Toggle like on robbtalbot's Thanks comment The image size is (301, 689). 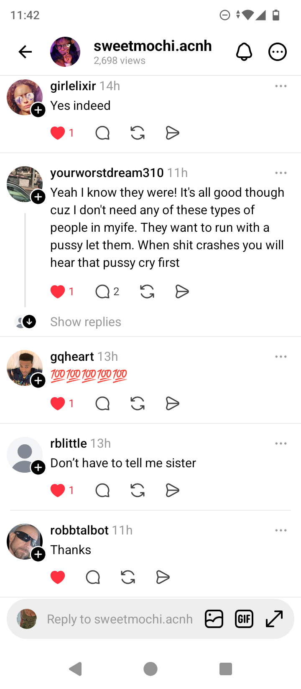click(58, 577)
